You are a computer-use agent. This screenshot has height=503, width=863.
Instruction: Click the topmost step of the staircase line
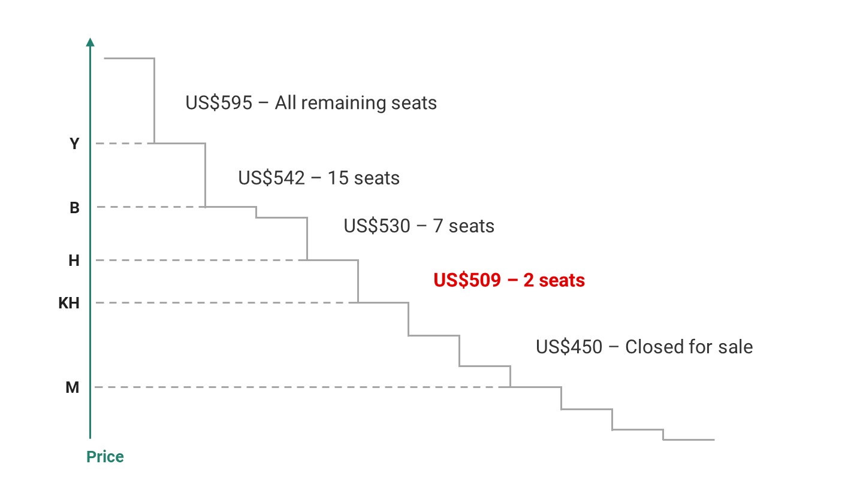pyautogui.click(x=129, y=58)
